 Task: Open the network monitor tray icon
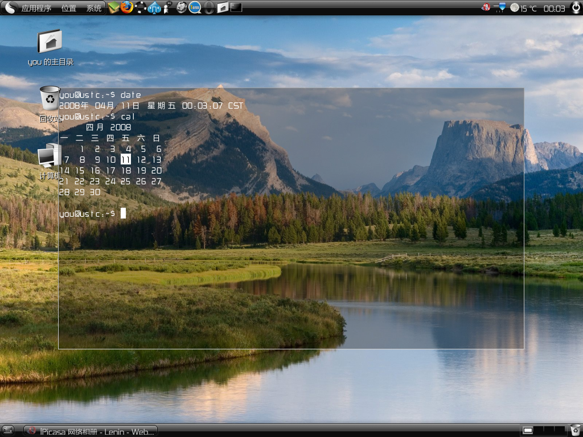501,7
